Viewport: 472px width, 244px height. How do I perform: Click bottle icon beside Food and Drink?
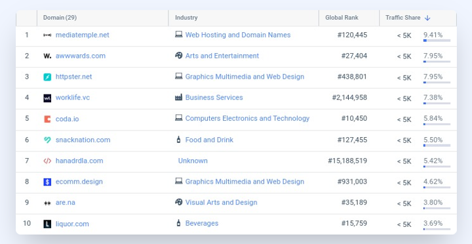pos(178,140)
